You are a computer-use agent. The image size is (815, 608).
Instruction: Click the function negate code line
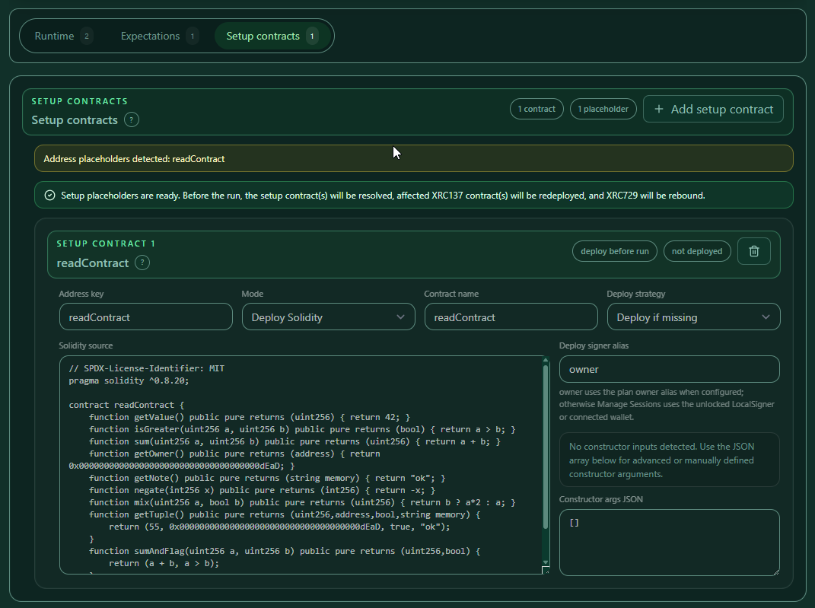262,490
